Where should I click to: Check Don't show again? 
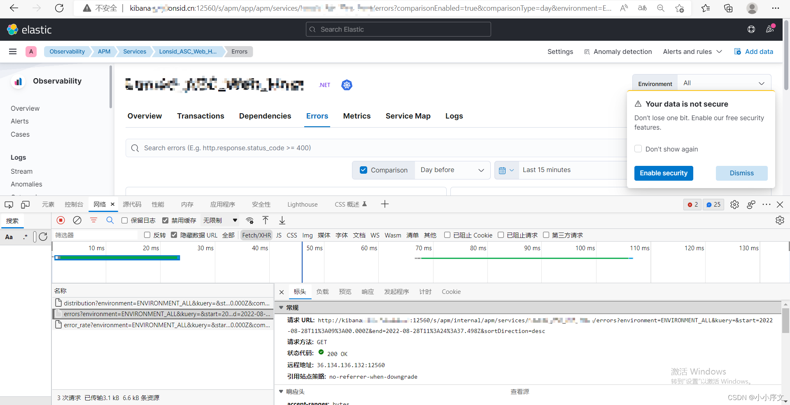(x=638, y=149)
